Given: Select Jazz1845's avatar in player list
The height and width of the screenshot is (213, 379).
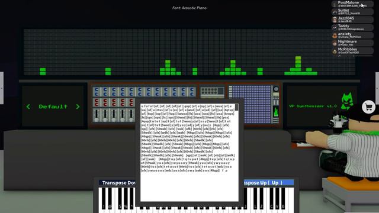Looking at the screenshot, I should 335,20.
